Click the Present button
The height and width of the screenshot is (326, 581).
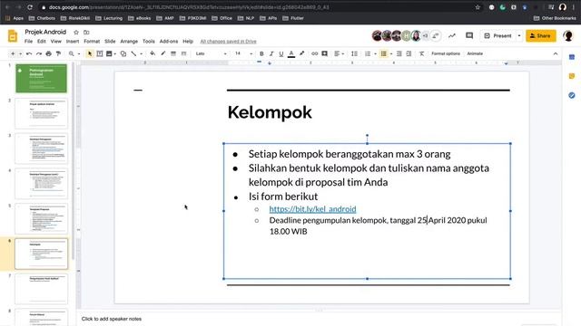(497, 36)
